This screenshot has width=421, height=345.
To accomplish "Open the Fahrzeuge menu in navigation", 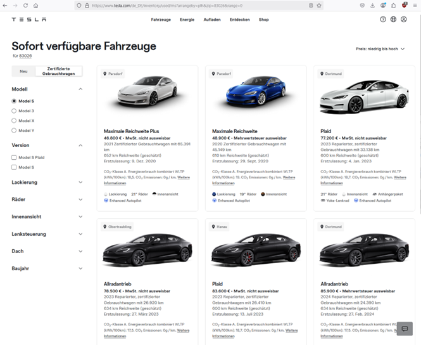I will [x=161, y=20].
